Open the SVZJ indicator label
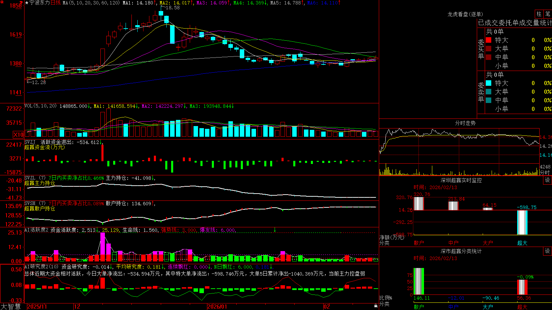This screenshot has height=310, width=552. pyautogui.click(x=30, y=142)
